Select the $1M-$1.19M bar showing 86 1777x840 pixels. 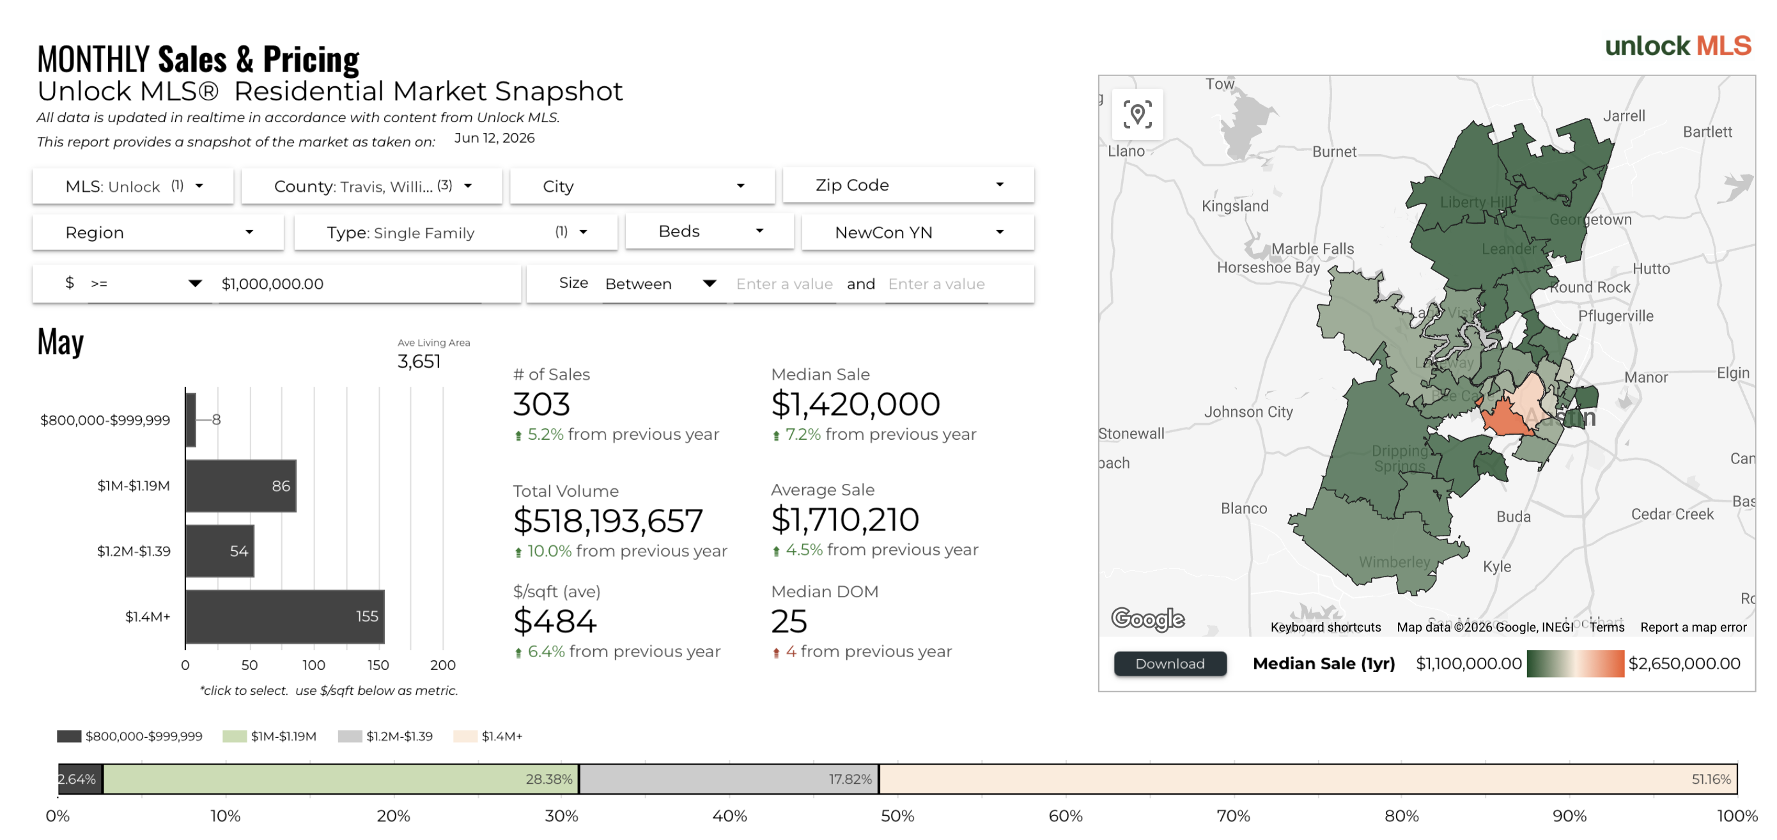[x=241, y=485]
